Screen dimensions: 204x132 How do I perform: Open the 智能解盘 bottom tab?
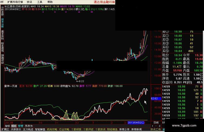(40, 129)
